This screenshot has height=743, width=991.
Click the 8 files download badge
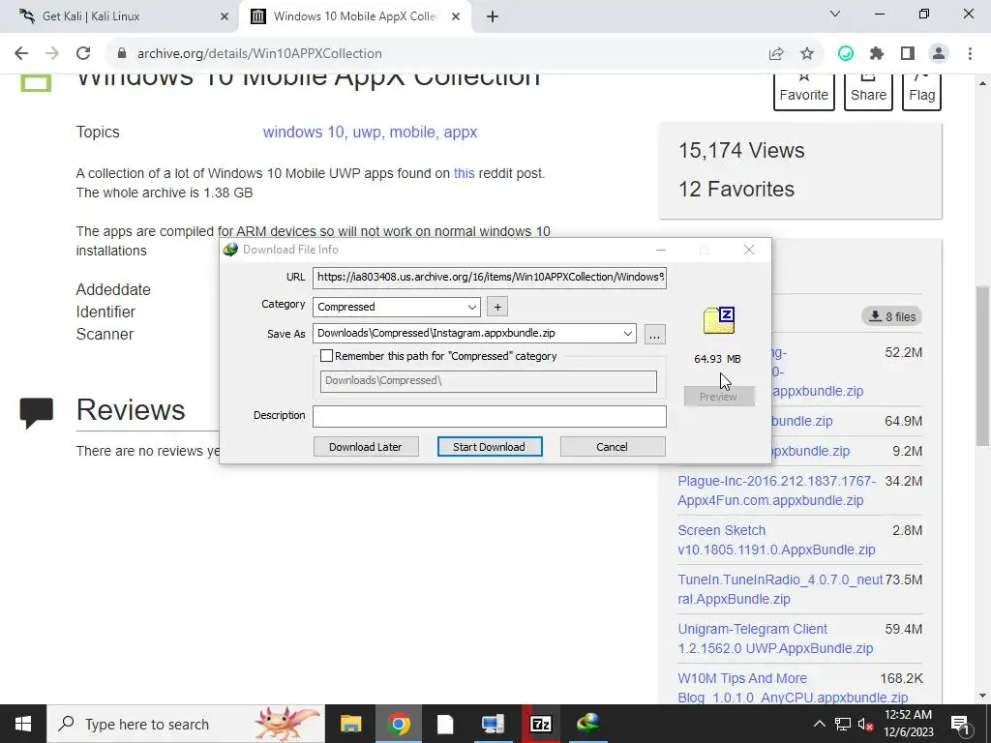[891, 316]
